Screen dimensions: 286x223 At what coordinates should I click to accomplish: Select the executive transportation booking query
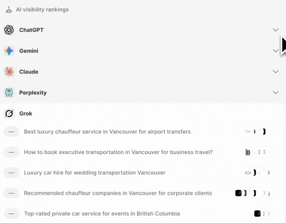[x=118, y=152]
